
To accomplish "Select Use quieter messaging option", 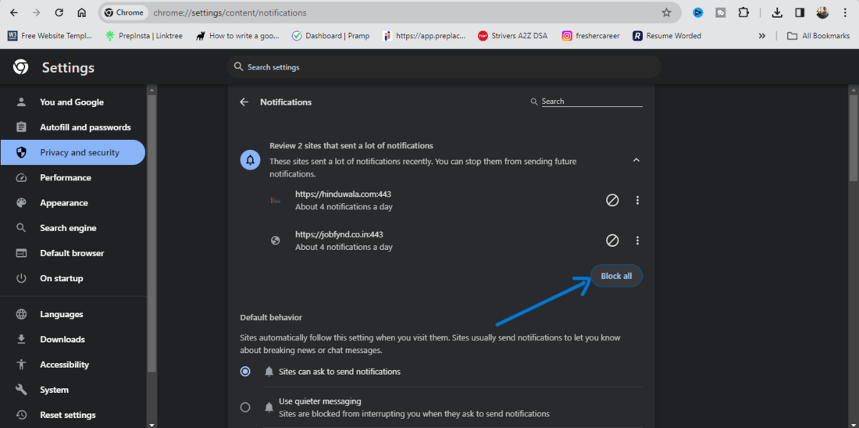I will (245, 407).
